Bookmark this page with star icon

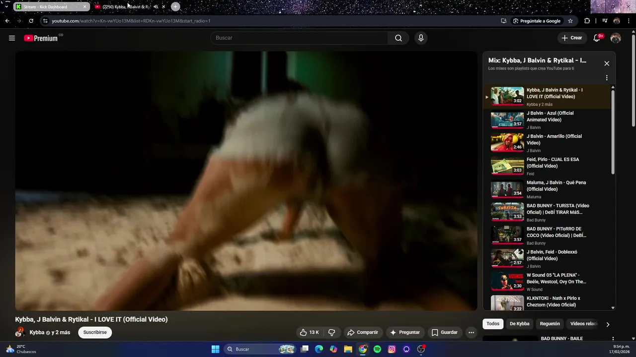click(570, 21)
